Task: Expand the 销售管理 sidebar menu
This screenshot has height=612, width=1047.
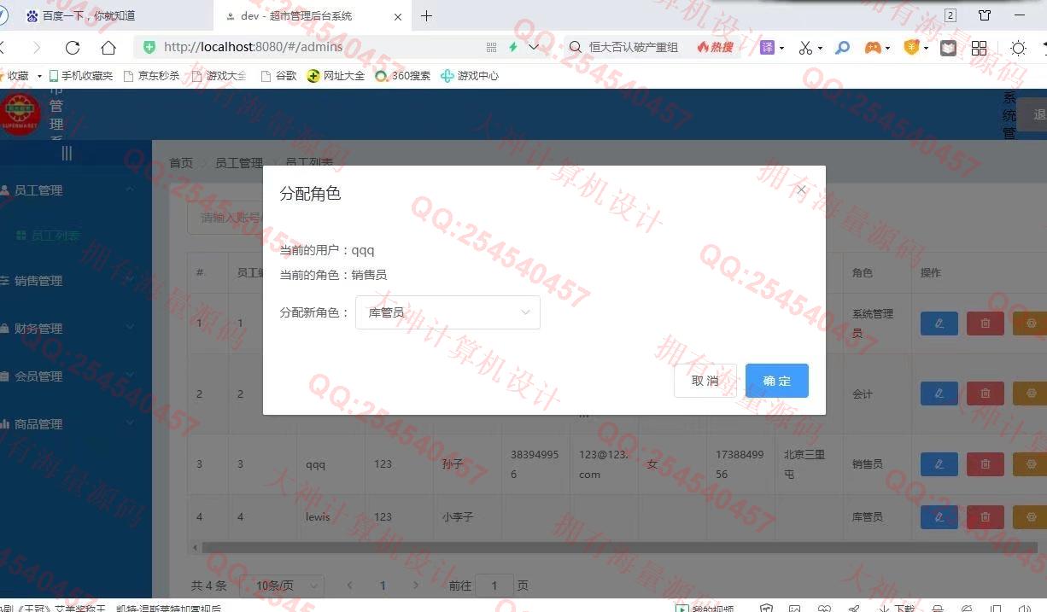Action: [x=76, y=281]
